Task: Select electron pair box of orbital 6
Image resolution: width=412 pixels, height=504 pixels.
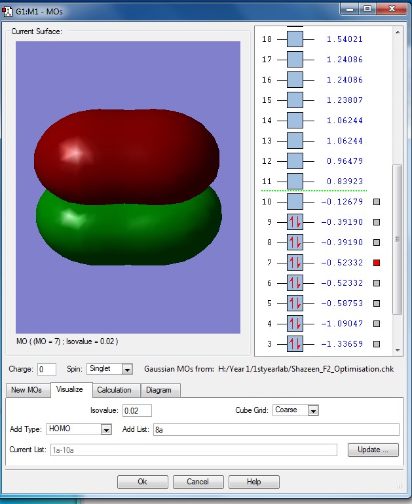Action: click(295, 283)
